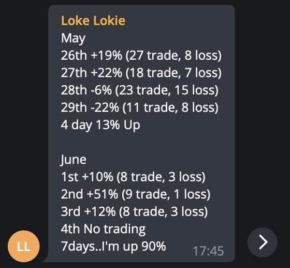Click the 17:45 message timestamp
The width and height of the screenshot is (290, 268).
208,251
